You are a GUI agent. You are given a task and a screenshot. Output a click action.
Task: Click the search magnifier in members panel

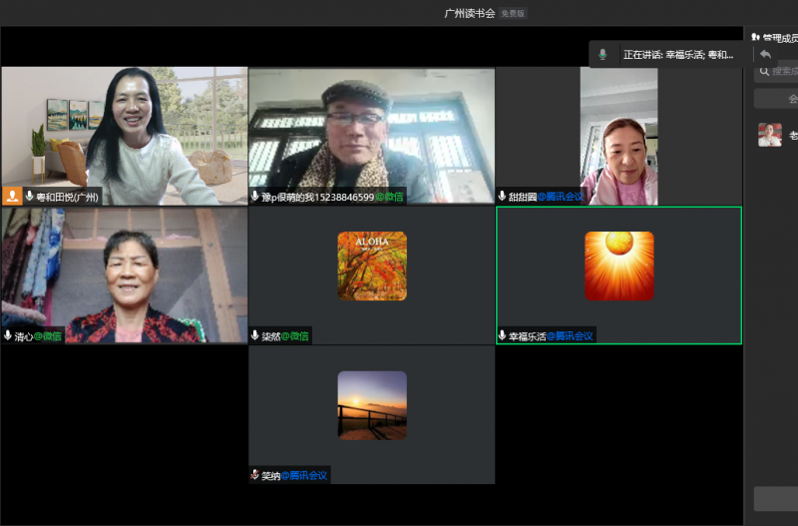pyautogui.click(x=764, y=71)
